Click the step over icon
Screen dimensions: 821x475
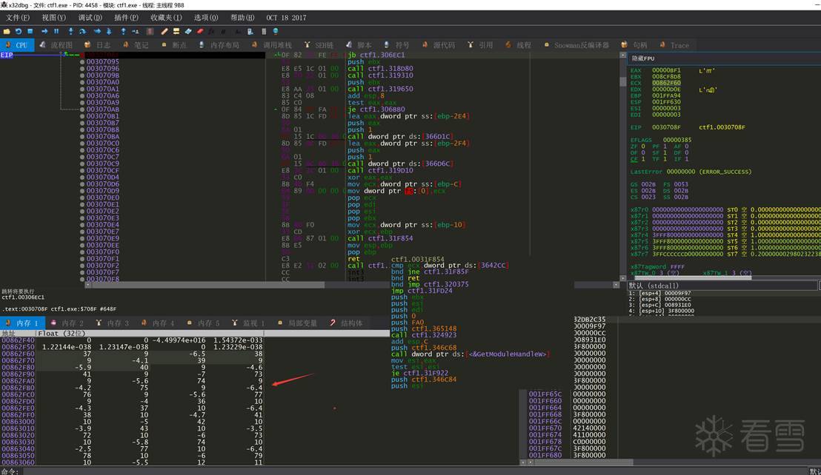point(83,31)
